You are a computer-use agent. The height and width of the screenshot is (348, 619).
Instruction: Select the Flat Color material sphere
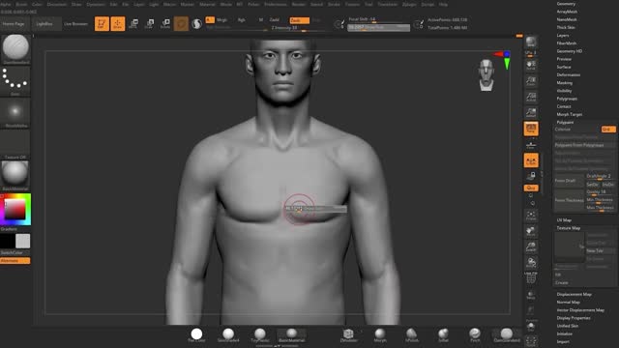coord(196,335)
